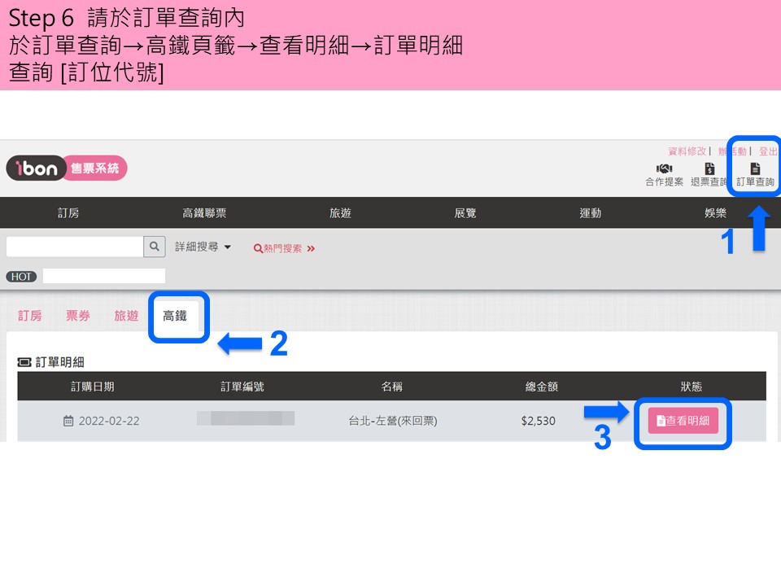Switch to the 票券 tab
Screen dimensions: 781x586
coord(78,316)
